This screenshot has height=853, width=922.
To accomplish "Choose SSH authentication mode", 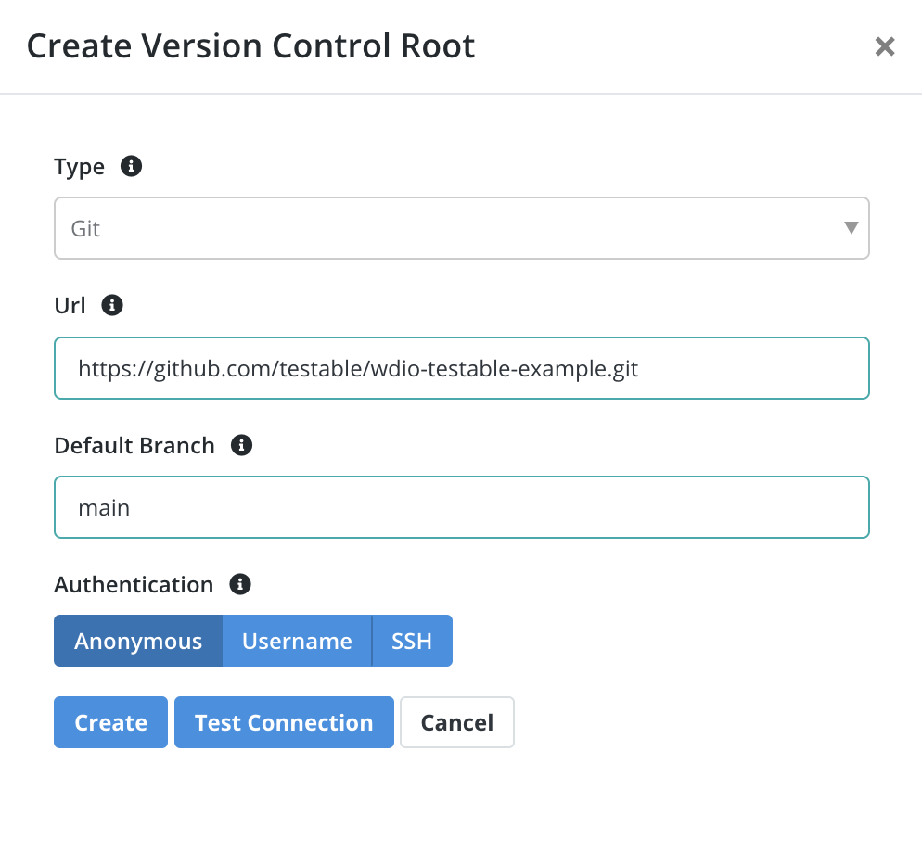I will point(412,641).
